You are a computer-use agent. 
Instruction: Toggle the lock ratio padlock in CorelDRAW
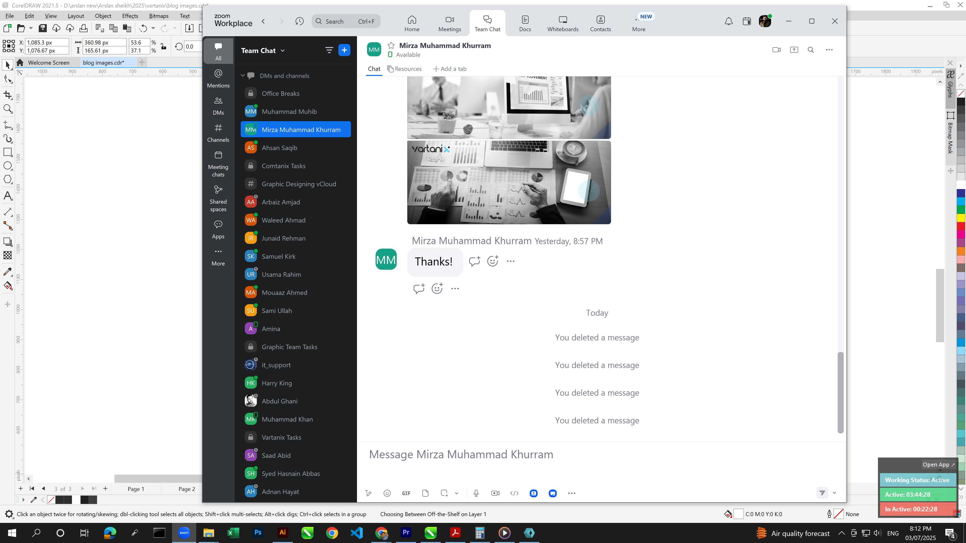coord(164,47)
